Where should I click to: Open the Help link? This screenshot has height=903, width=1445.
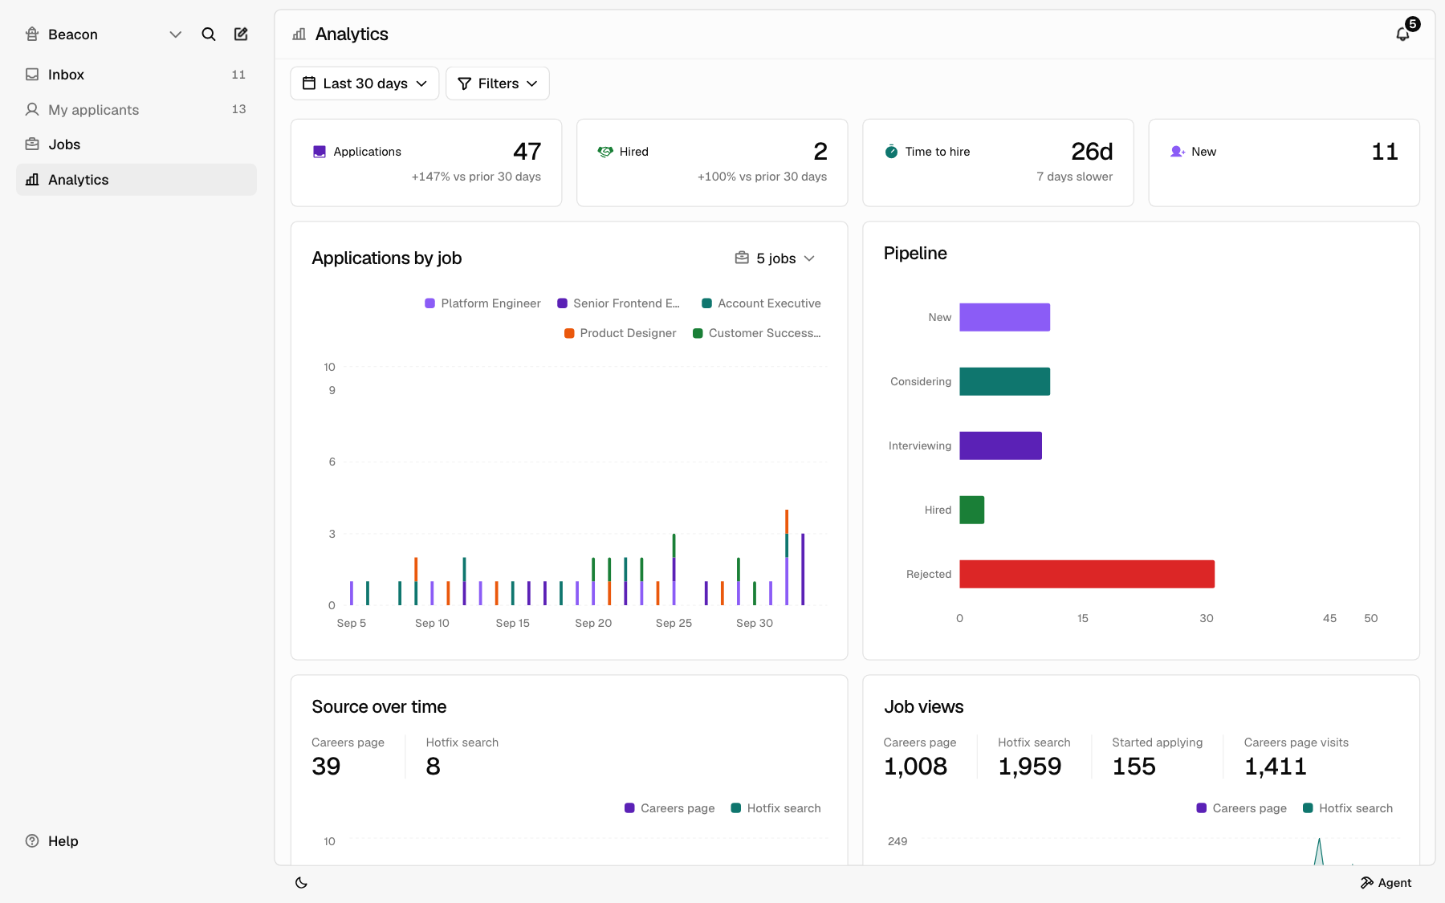click(52, 841)
